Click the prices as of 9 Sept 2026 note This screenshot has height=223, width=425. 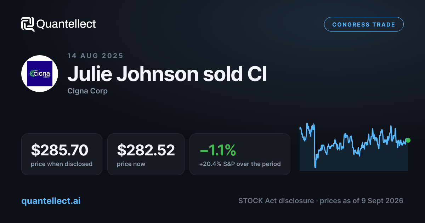point(362,201)
